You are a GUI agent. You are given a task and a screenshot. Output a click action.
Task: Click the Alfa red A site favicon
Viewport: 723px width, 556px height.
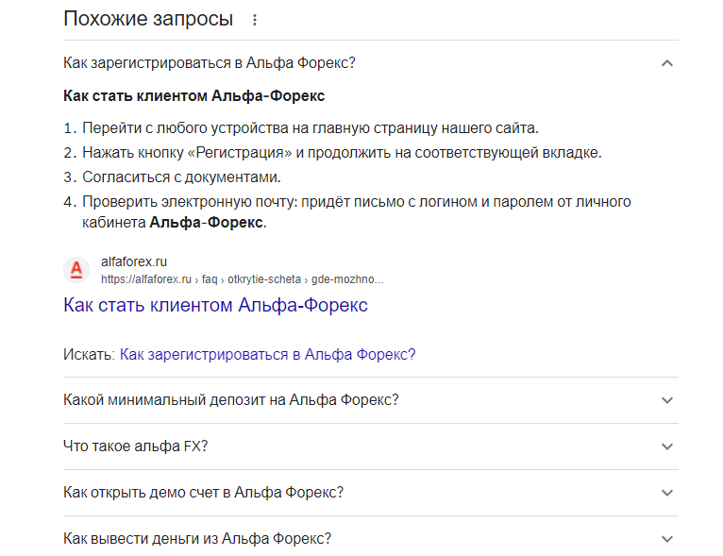click(x=76, y=270)
